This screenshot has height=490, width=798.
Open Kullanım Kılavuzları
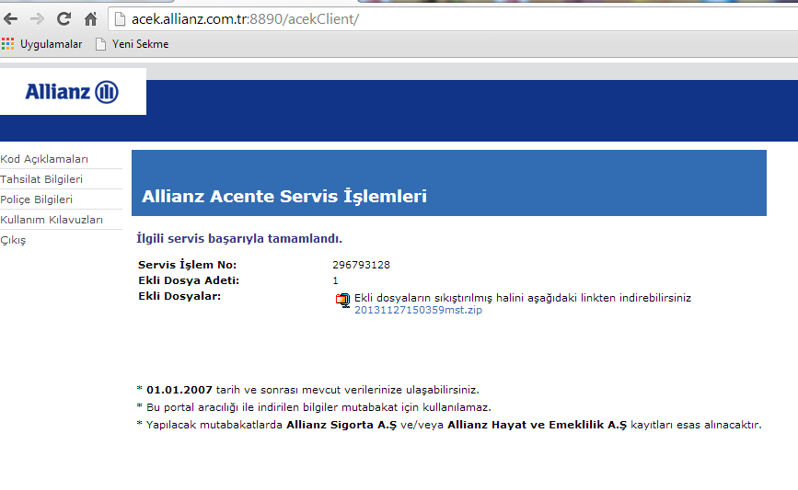tap(52, 220)
